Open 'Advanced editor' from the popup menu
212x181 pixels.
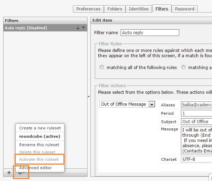coord(35,168)
